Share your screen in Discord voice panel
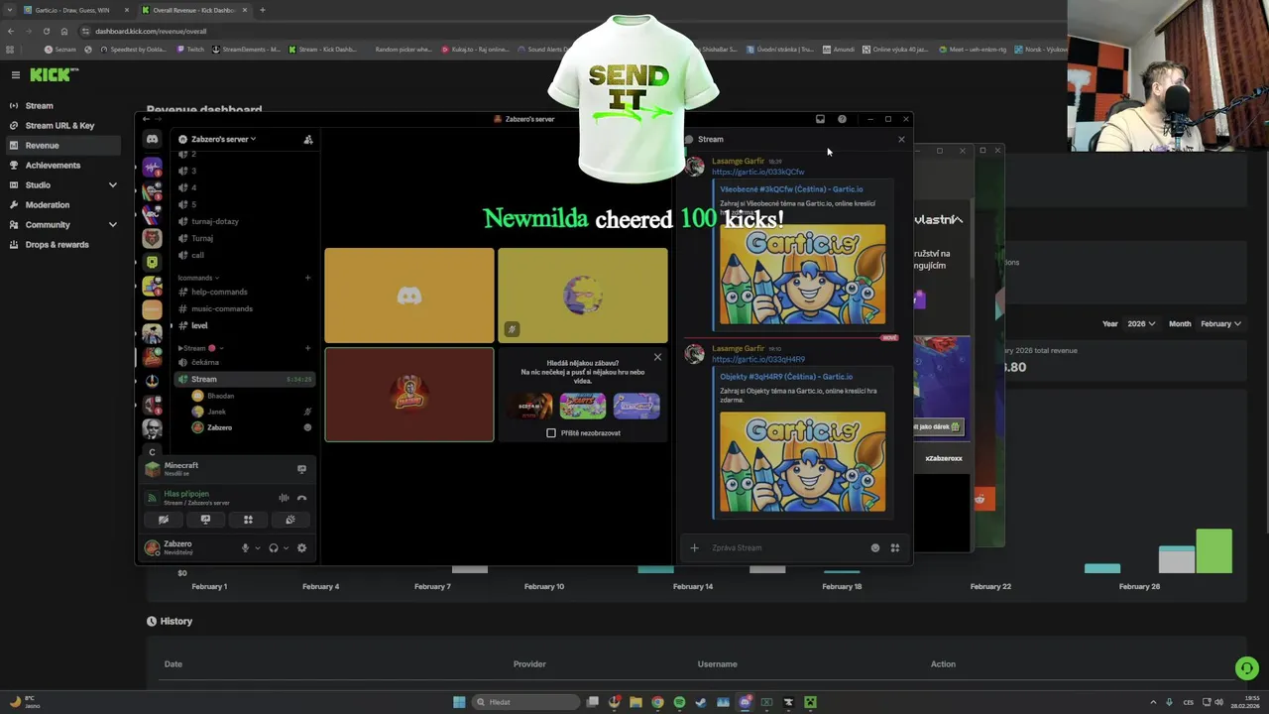 coord(205,520)
